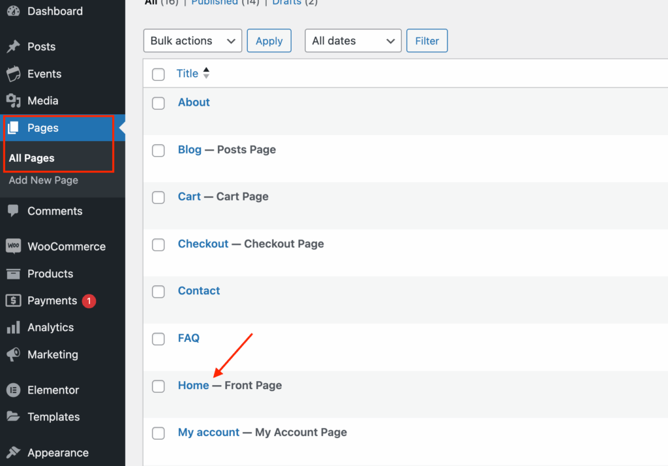
Task: Toggle the select-all checkbox beside Title
Action: coord(158,74)
